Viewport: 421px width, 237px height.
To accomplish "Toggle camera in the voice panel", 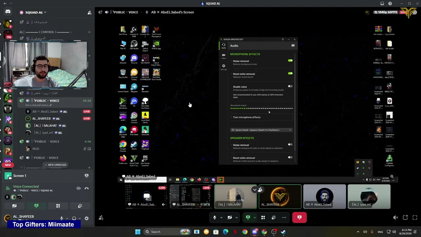I will pyautogui.click(x=14, y=206).
